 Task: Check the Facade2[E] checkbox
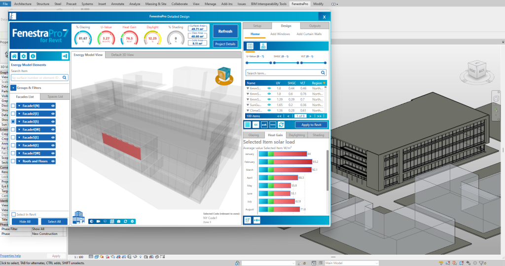pyautogui.click(x=13, y=114)
